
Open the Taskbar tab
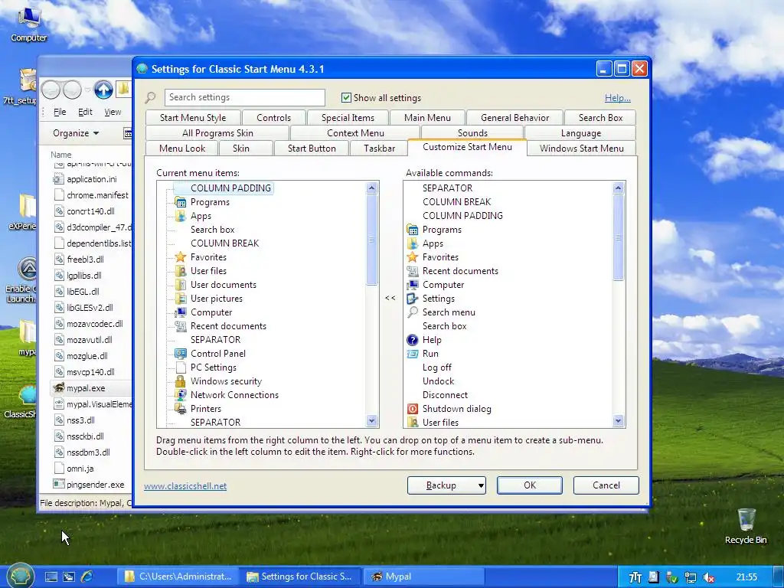coord(380,148)
